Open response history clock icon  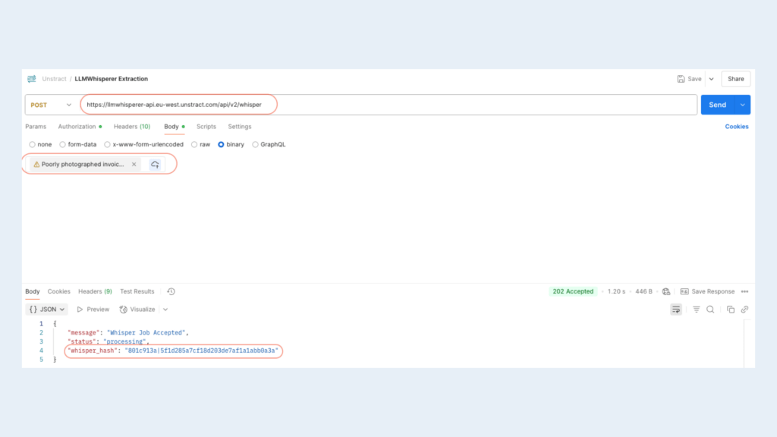(171, 291)
